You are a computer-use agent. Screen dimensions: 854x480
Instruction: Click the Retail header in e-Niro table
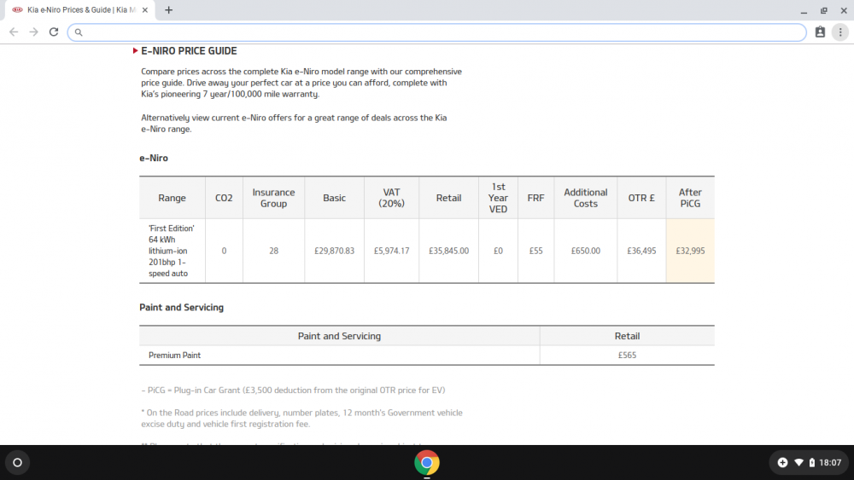pyautogui.click(x=449, y=198)
